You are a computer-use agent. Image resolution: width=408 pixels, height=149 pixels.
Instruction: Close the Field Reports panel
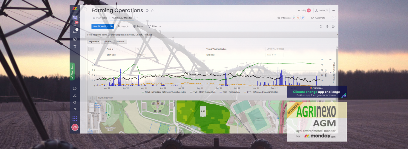click(338, 35)
